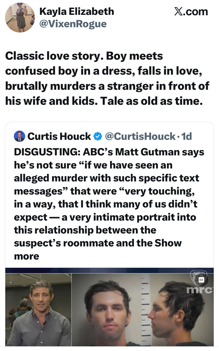The height and width of the screenshot is (351, 219).
Task: Click the X.com logo
Action: (x=191, y=12)
